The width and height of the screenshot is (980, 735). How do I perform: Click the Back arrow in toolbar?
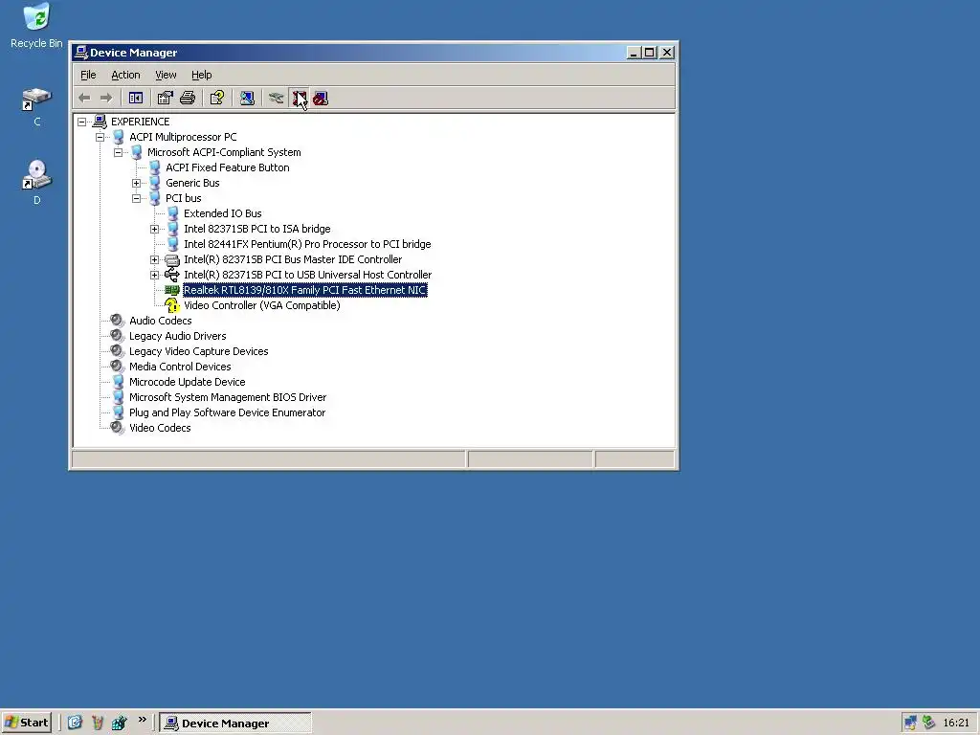tap(84, 99)
